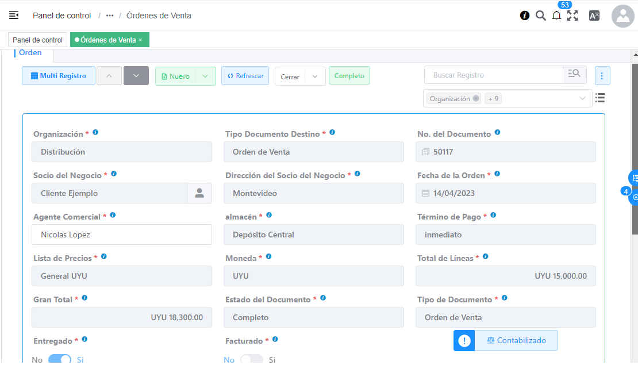Screen dimensions: 638x365
Task: Toggle the Entregado switch
Action: pos(60,359)
